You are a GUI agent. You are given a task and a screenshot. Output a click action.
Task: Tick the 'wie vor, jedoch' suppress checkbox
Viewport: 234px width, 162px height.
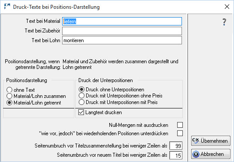click(x=180, y=133)
